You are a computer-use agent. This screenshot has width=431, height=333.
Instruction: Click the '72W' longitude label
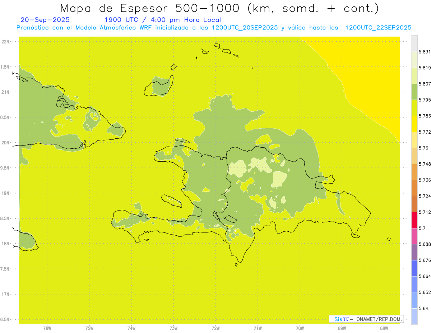pos(216,328)
